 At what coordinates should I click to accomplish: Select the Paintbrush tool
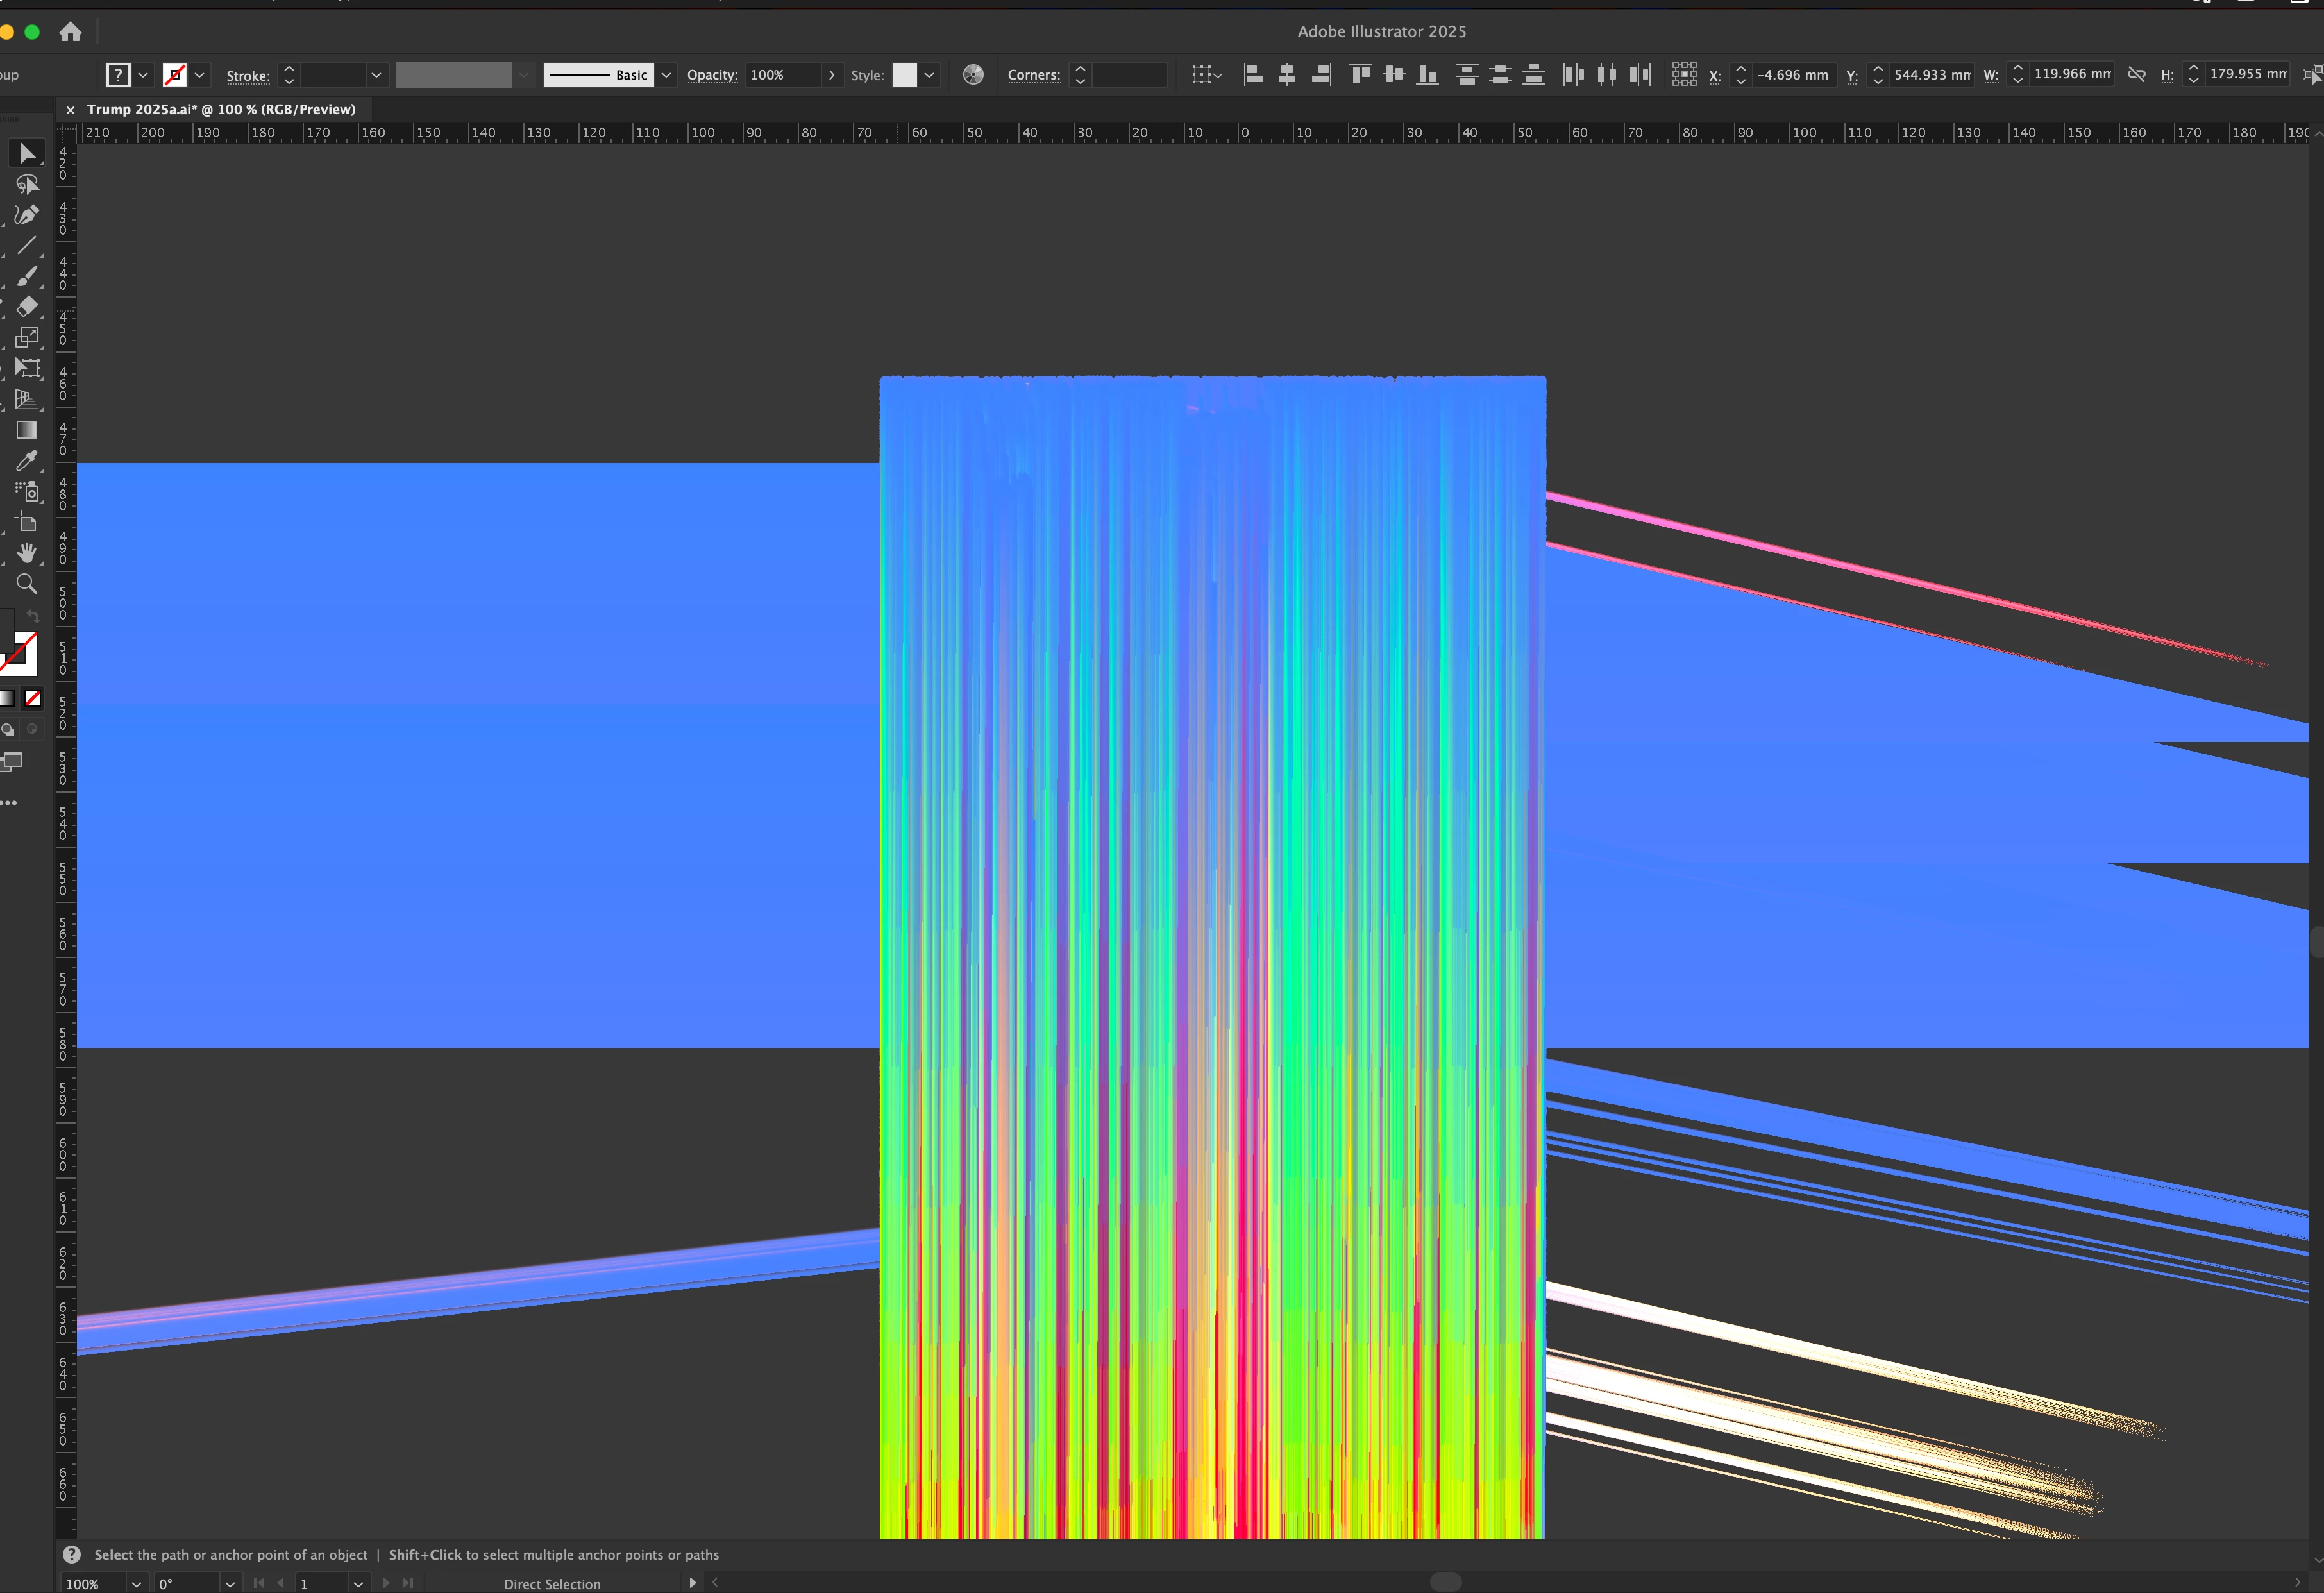27,276
